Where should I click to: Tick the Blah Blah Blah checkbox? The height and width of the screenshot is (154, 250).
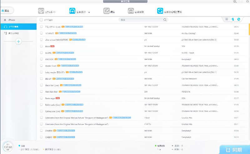pyautogui.click(x=42, y=92)
